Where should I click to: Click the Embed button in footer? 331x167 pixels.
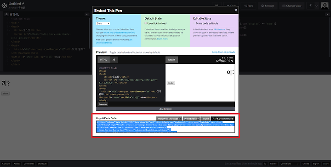coord(306,164)
